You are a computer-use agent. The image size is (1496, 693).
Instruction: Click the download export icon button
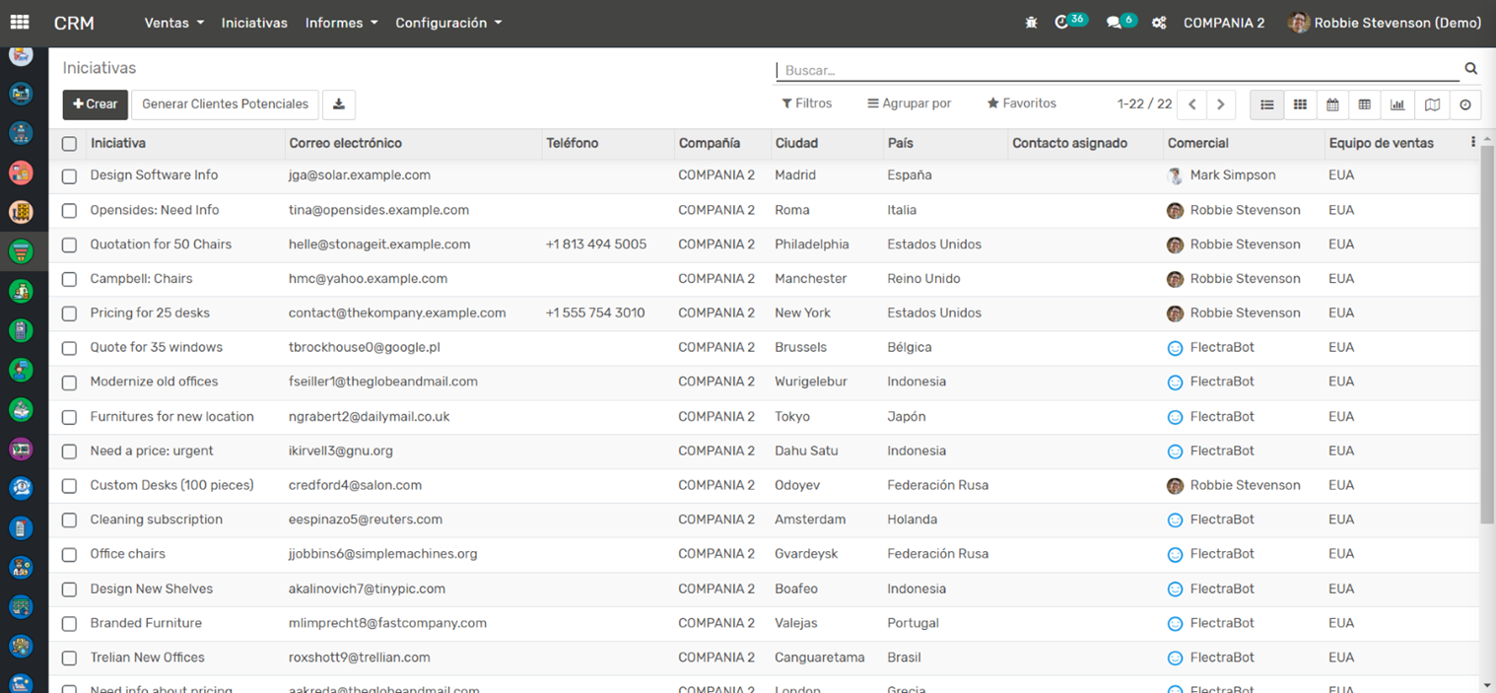tap(338, 104)
